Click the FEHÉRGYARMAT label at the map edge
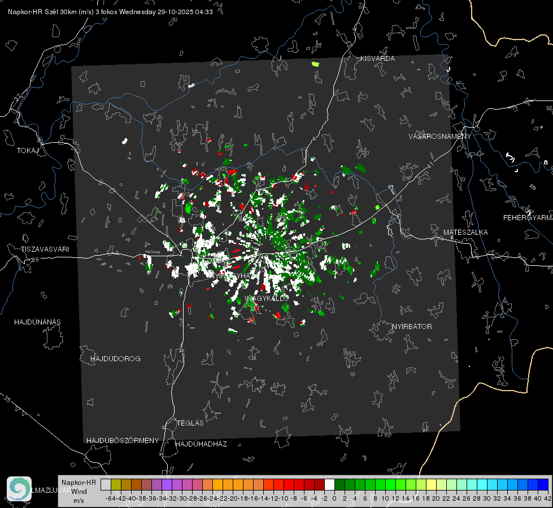The height and width of the screenshot is (508, 553). tap(528, 218)
